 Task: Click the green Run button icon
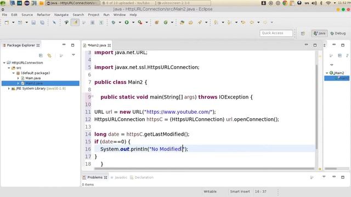click(127, 22)
